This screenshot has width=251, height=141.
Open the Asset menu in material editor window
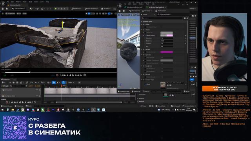tap(135, 4)
